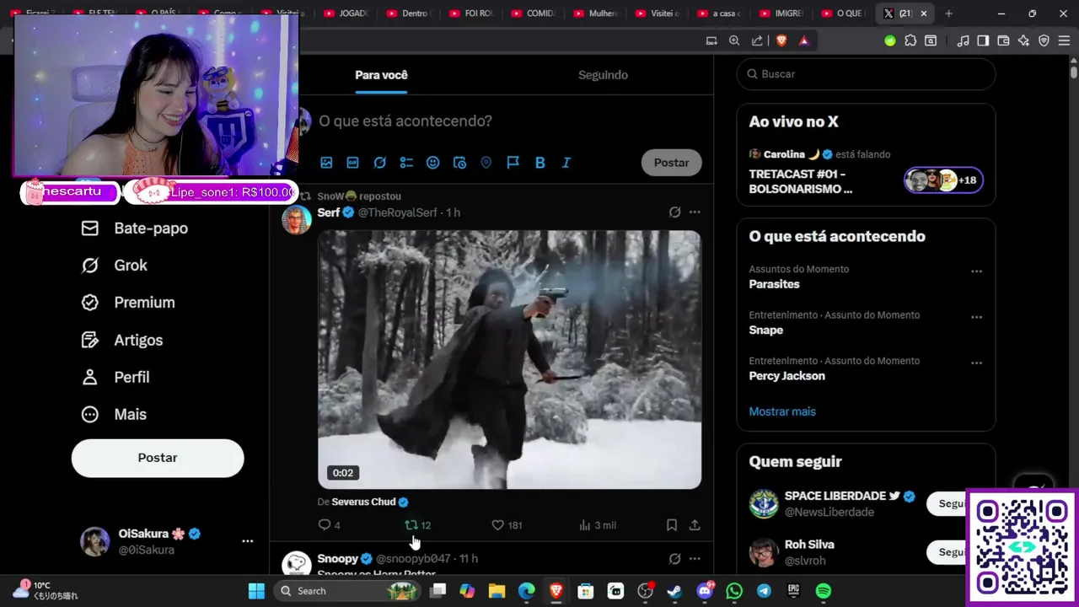
Task: Open Serf's profile avatar
Action: click(297, 219)
